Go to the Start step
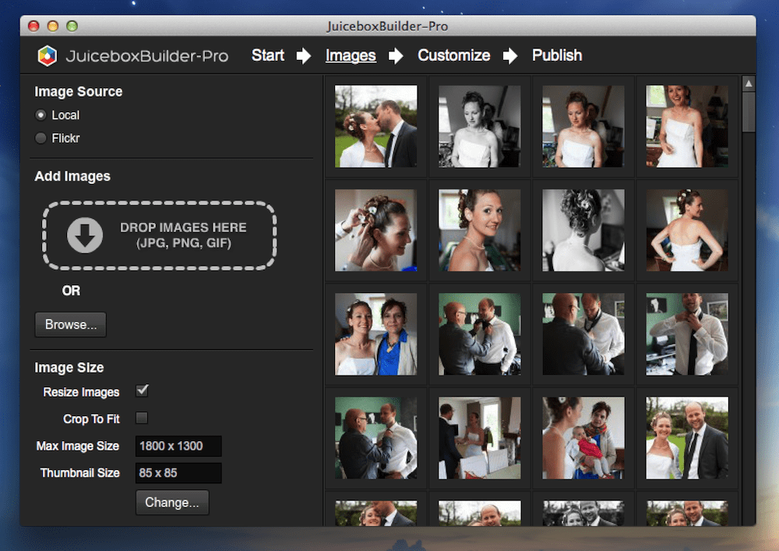Image resolution: width=779 pixels, height=551 pixels. coord(268,55)
